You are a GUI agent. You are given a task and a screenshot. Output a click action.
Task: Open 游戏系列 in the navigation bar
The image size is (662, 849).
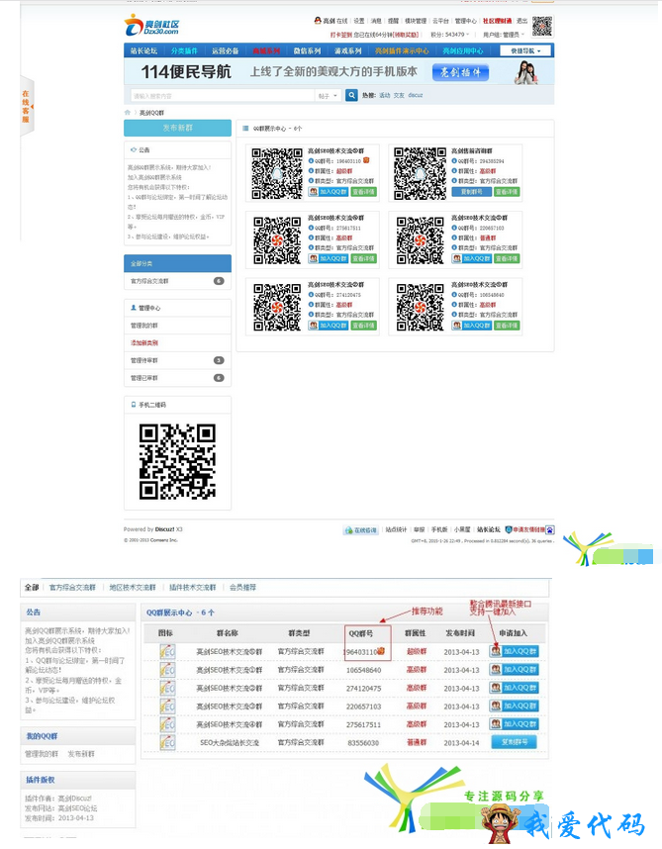click(x=347, y=50)
